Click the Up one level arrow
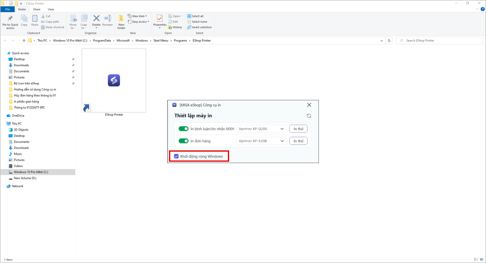This screenshot has width=486, height=263. pos(24,41)
